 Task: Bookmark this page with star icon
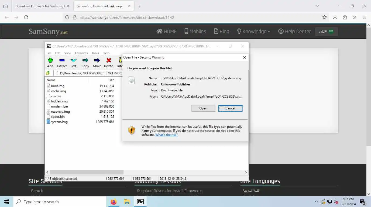(324, 17)
